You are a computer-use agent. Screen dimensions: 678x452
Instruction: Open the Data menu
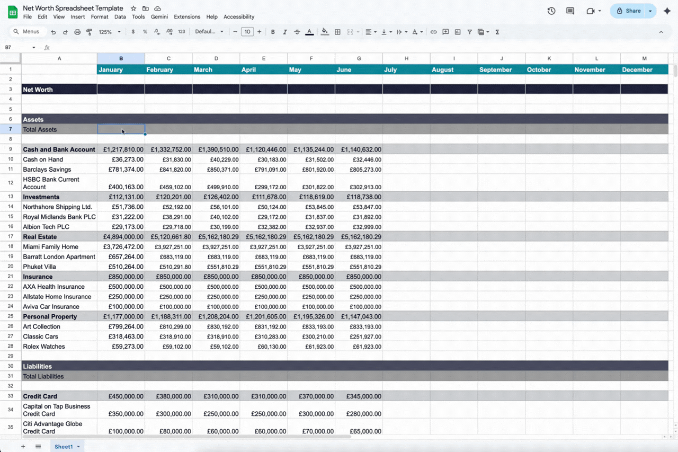coord(120,17)
